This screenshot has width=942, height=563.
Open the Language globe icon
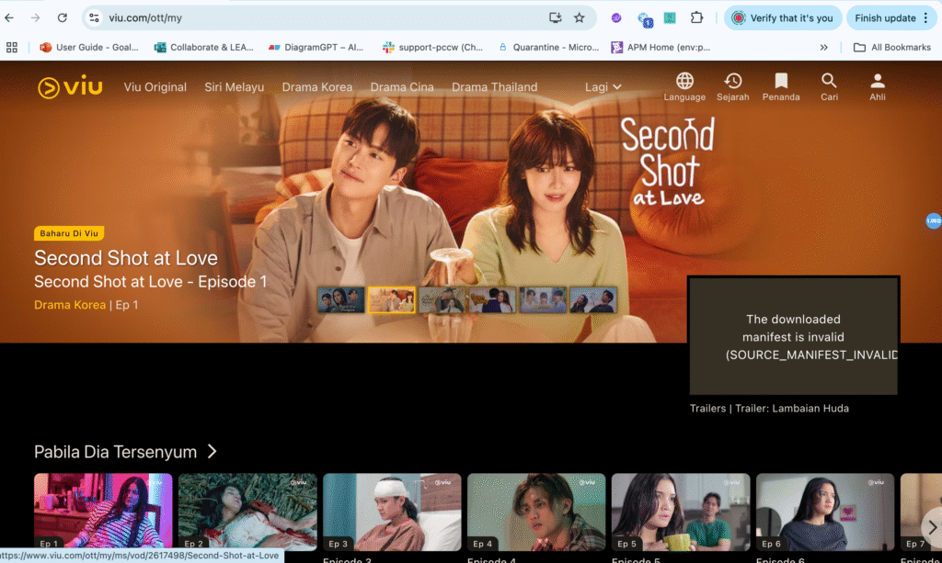pos(684,87)
